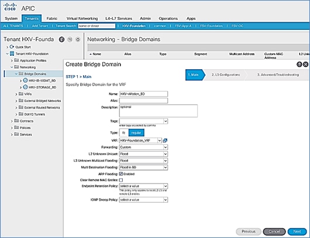Click the Services folder icon
Screen dimensions: 310x238
pos(16,134)
